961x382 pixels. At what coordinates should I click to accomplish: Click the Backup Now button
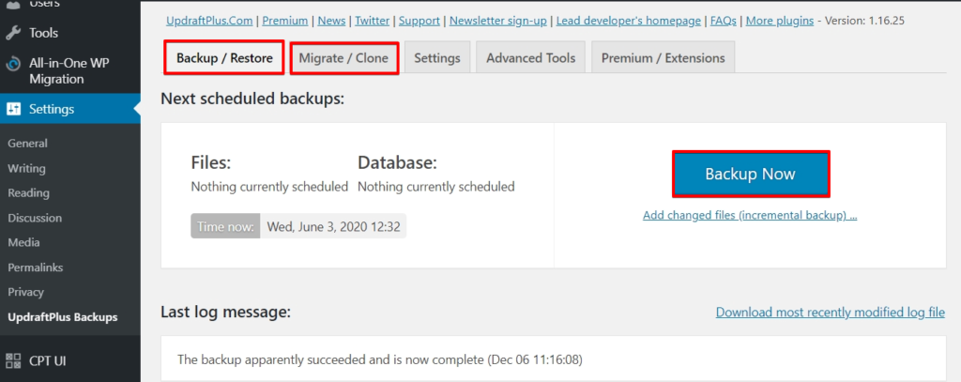pos(750,175)
